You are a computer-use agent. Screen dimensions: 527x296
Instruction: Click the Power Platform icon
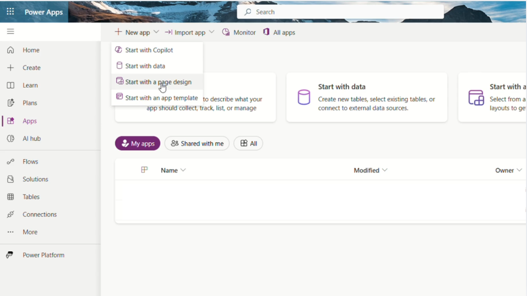tap(10, 255)
